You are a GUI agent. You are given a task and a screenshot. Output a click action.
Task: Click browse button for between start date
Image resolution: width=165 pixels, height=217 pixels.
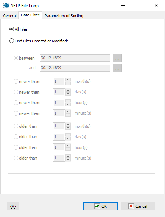click(117, 58)
